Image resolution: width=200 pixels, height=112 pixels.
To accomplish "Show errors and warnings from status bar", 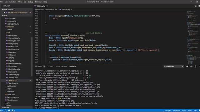I will [x=11, y=110].
